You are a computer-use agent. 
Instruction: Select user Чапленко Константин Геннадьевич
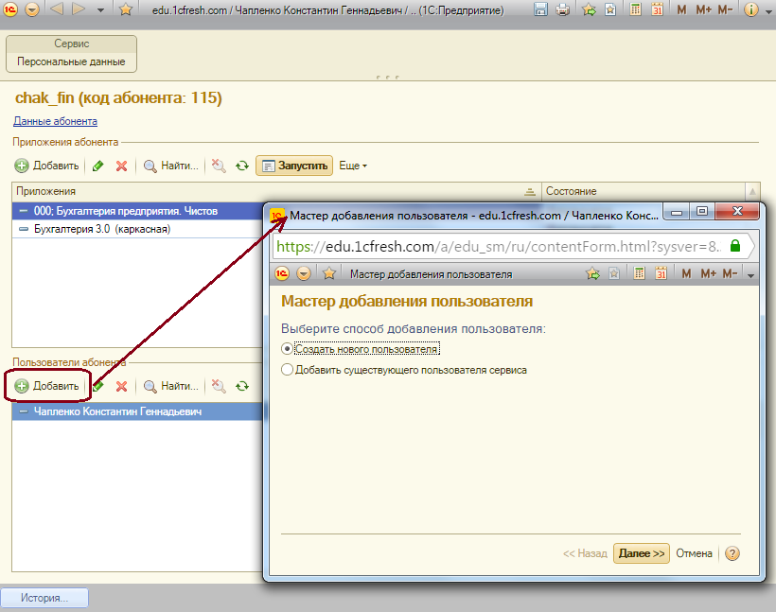pyautogui.click(x=137, y=411)
